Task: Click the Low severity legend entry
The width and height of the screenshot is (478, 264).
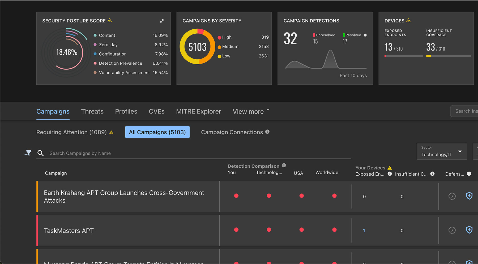Action: coord(243,56)
